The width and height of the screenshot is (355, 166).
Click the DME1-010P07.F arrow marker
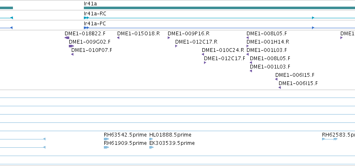coord(73,54)
